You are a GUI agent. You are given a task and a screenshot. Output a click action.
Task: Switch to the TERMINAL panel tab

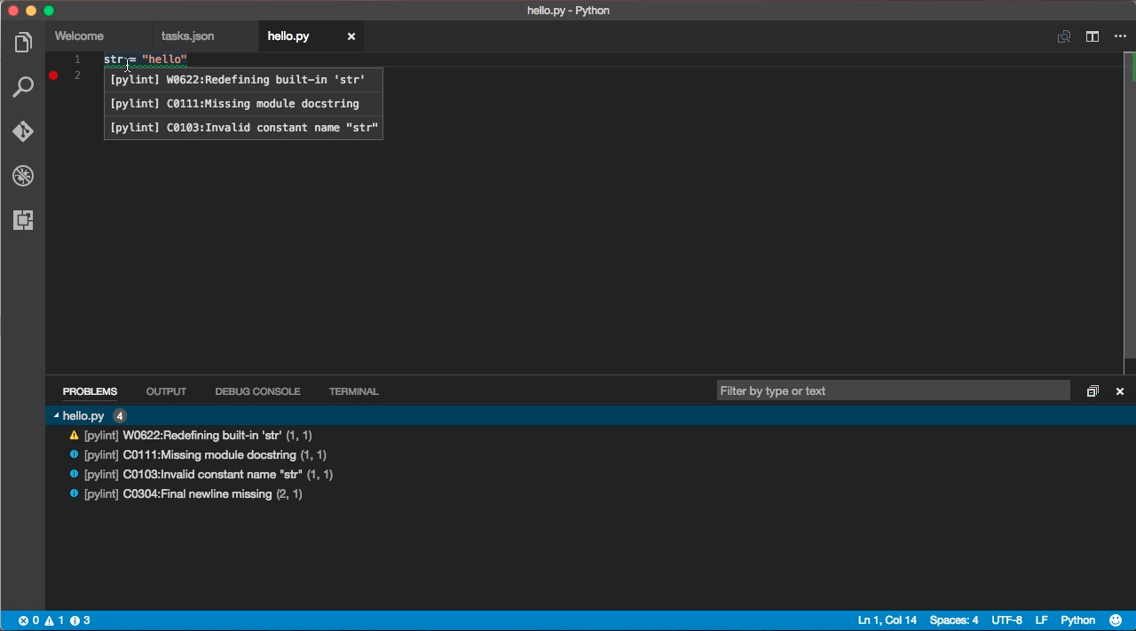tap(353, 391)
